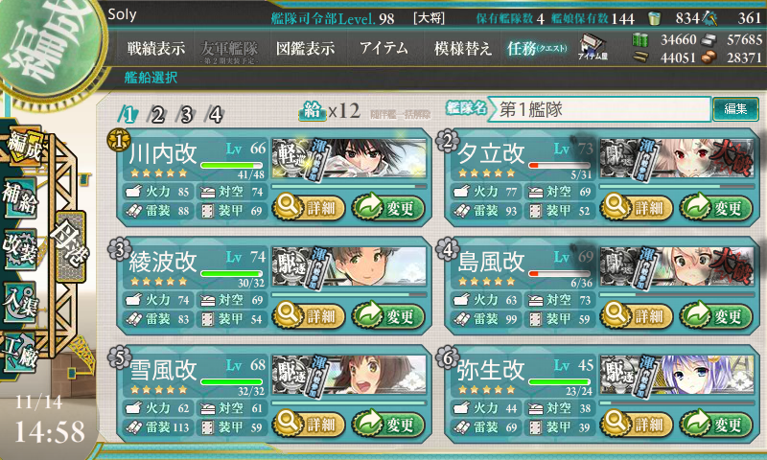Click 変更 change for 夕立改

716,207
